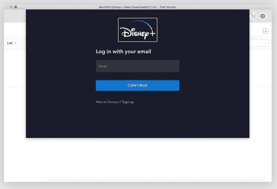Image resolution: width=277 pixels, height=189 pixels.
Task: Open the settings gear icon
Action: click(x=263, y=16)
